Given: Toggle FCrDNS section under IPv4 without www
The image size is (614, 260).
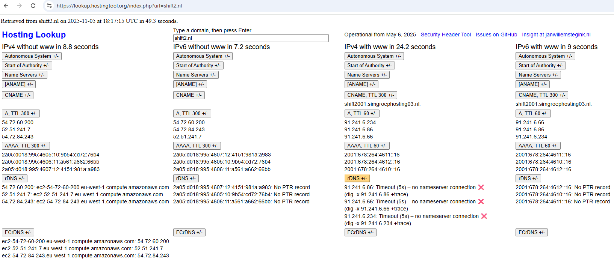Looking at the screenshot, I should 18,232.
